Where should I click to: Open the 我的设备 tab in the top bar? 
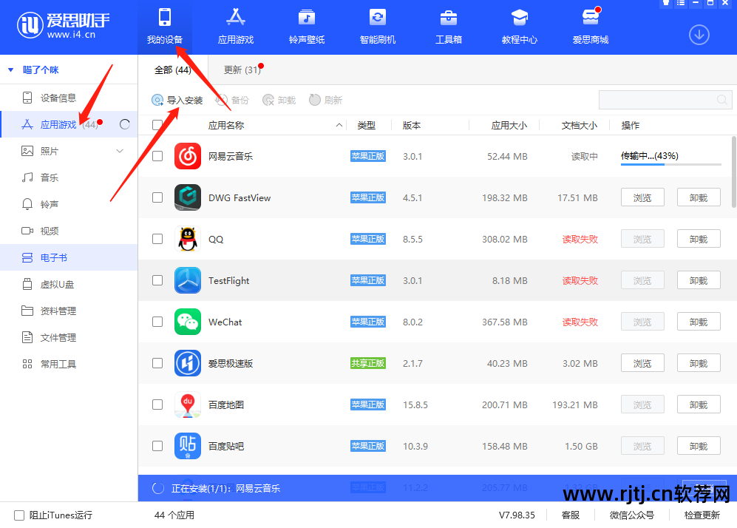coord(165,27)
